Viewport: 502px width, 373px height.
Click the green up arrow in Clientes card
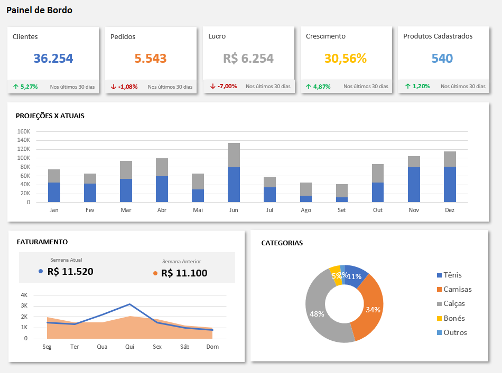[15, 87]
